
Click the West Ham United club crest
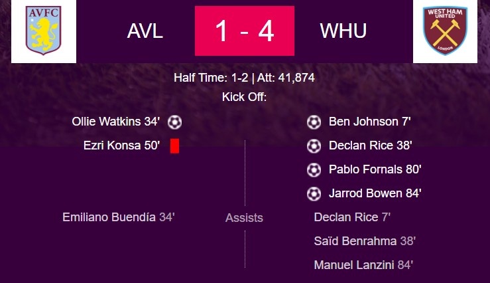click(x=445, y=31)
